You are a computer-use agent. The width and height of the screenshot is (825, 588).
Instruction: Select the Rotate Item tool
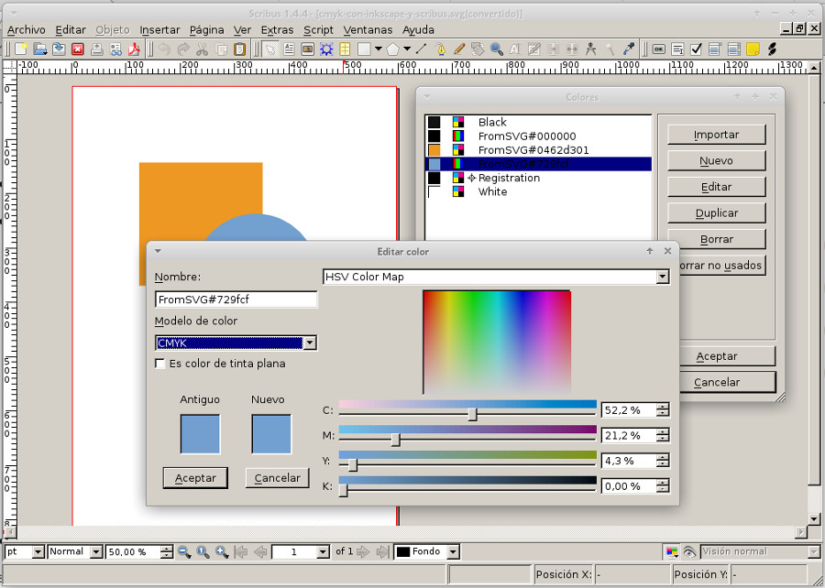478,49
